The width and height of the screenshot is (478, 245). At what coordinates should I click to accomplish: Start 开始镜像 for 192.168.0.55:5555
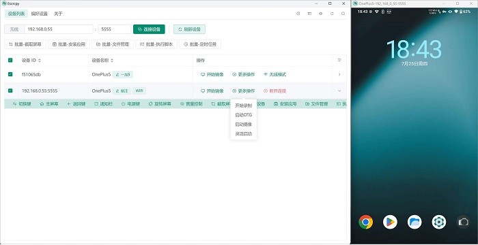click(x=212, y=91)
